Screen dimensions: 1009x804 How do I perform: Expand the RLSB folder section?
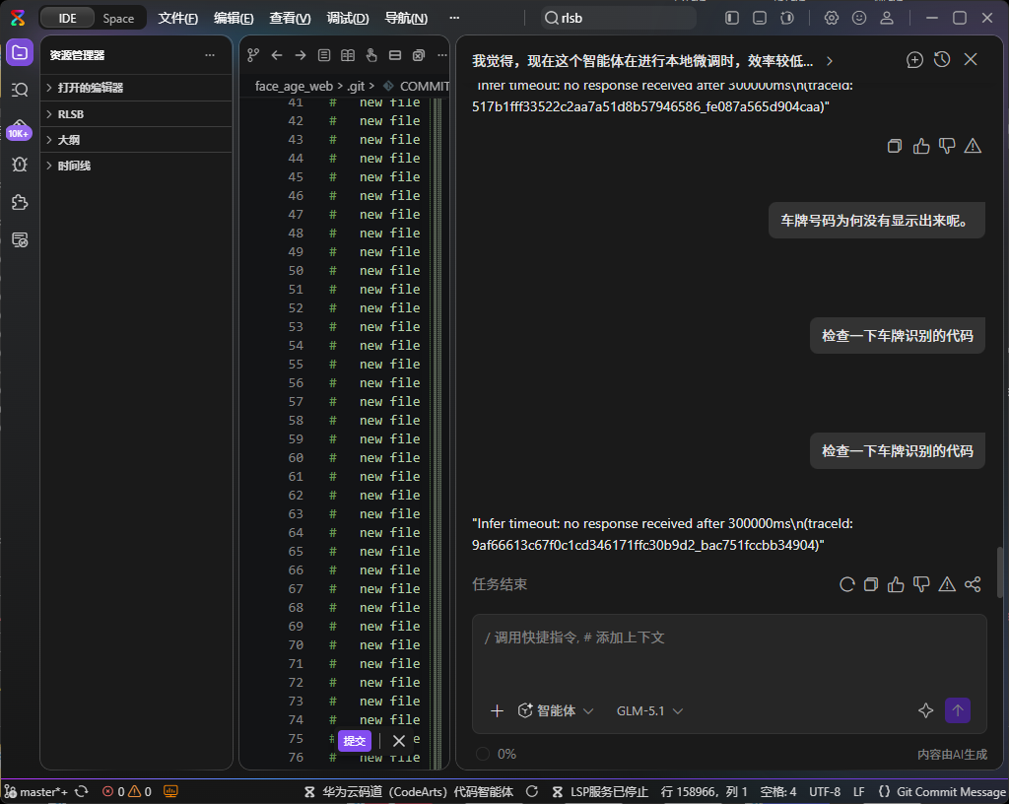click(x=136, y=114)
